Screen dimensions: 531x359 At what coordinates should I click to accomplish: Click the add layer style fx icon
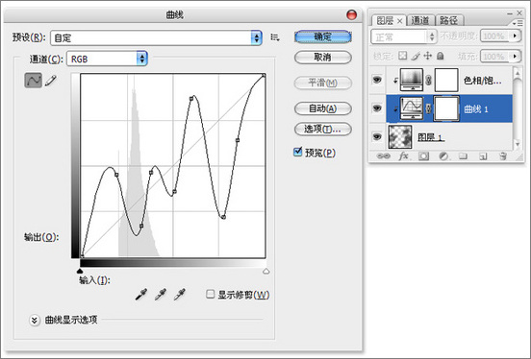(x=404, y=156)
